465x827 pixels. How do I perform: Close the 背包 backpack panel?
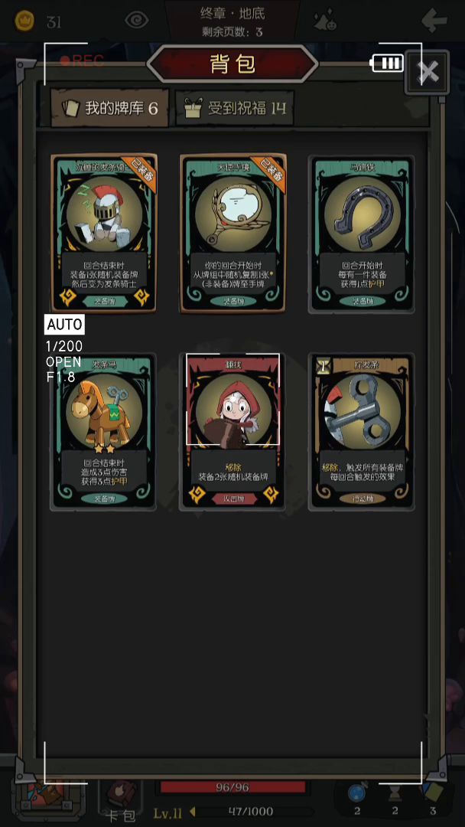(427, 73)
